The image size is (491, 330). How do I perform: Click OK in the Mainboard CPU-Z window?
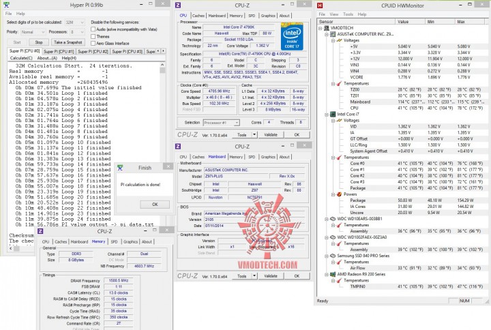297,276
